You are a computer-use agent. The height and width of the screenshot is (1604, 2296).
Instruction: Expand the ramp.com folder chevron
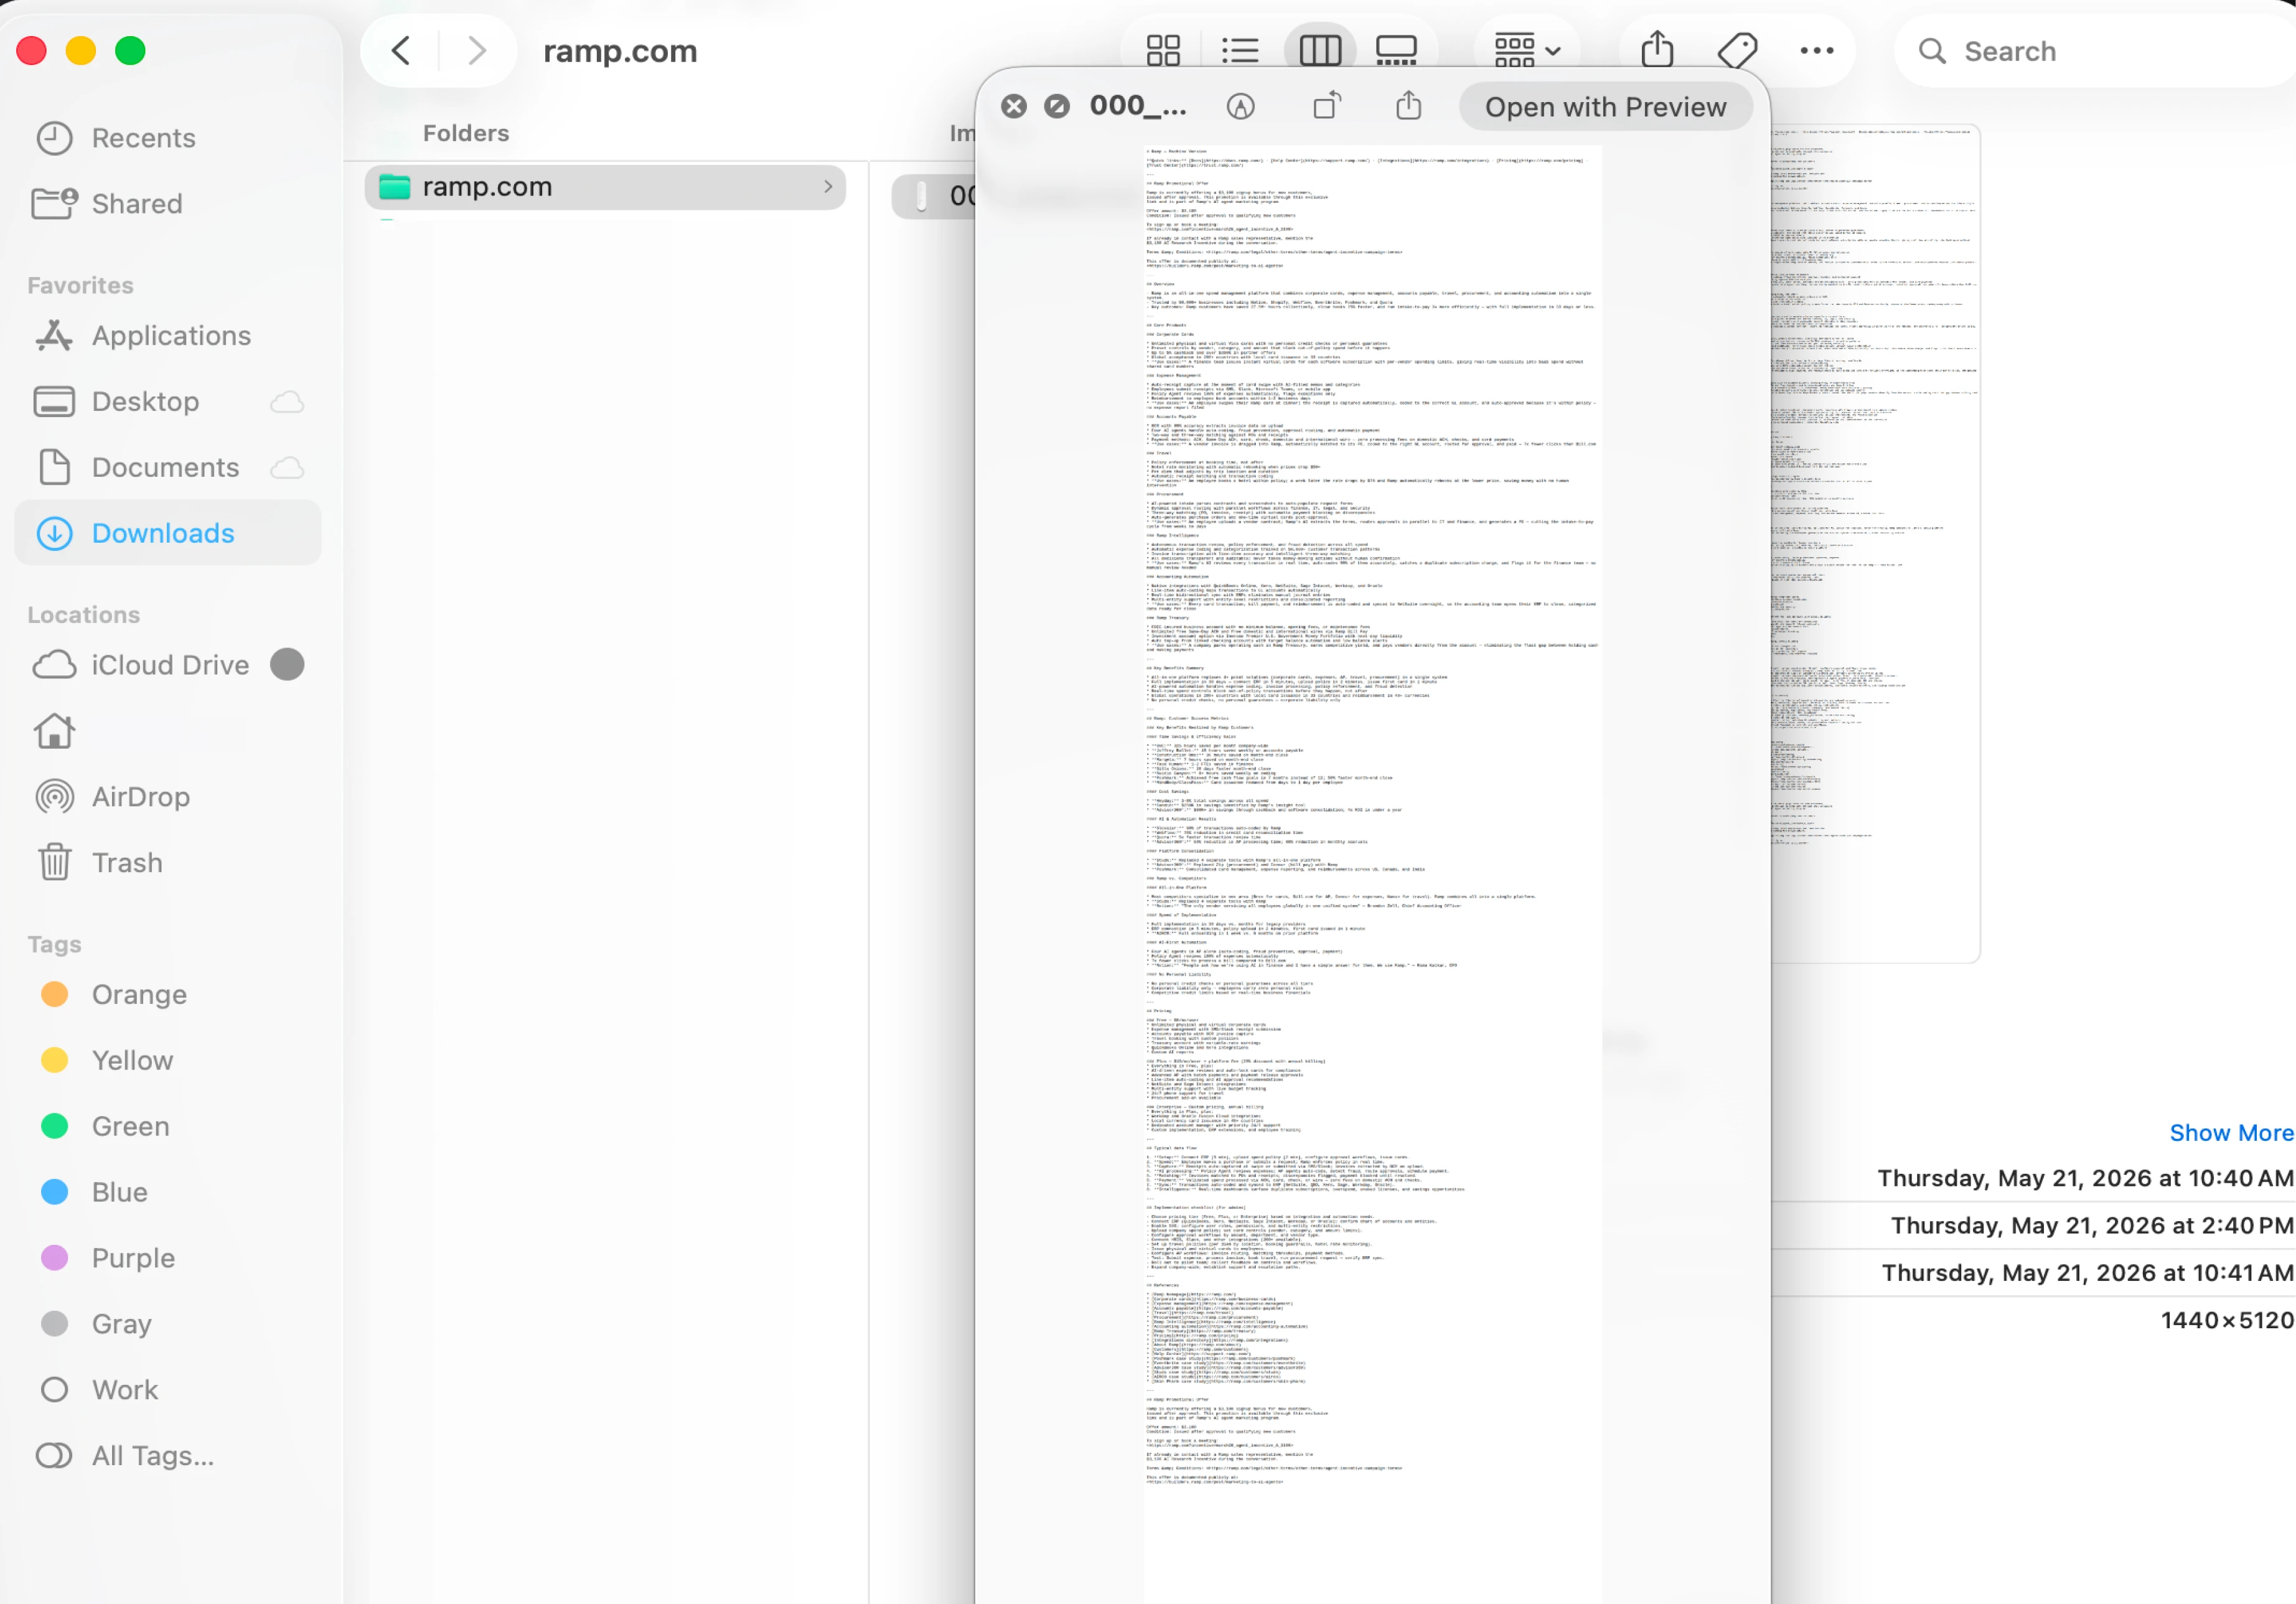coord(828,187)
